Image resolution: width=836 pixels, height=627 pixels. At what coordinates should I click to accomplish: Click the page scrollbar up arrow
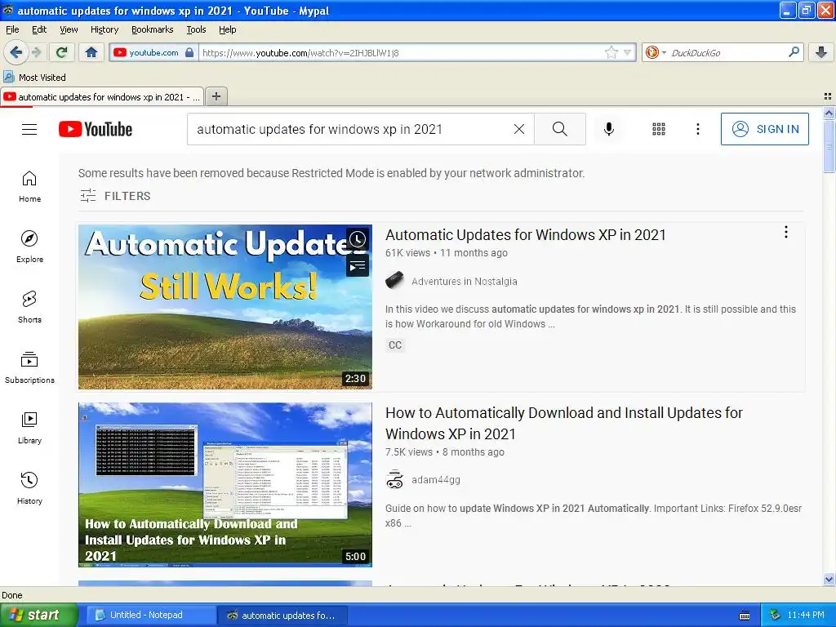pyautogui.click(x=829, y=113)
